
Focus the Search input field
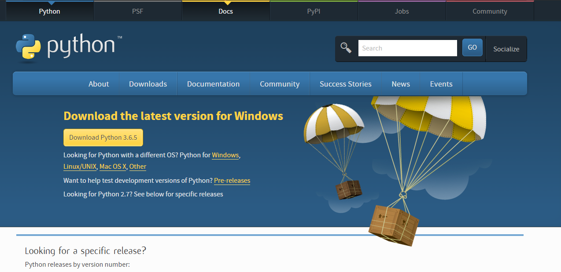[x=408, y=48]
